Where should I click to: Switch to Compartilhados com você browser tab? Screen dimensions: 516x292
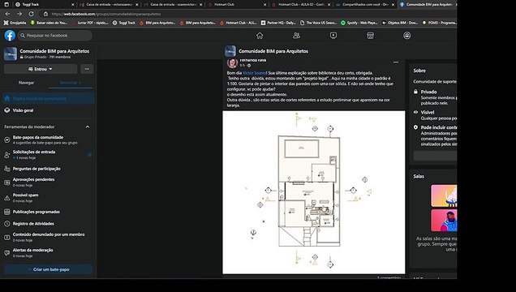pos(364,5)
